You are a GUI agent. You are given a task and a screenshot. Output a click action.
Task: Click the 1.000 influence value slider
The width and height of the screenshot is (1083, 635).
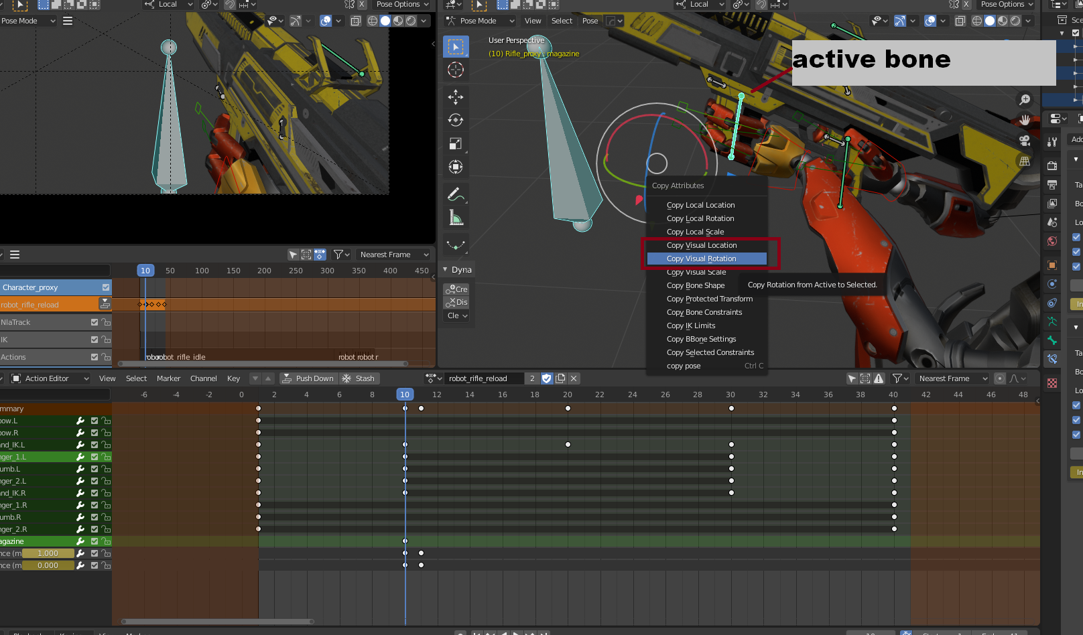point(48,553)
